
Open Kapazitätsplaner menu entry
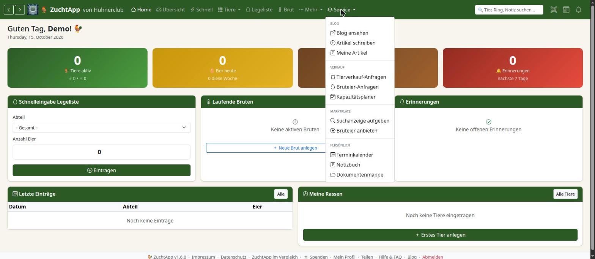(x=360, y=97)
